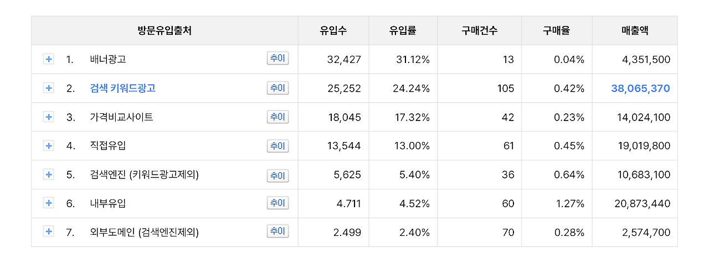Show the 추이 trend for 가격비교사이트
Viewport: 709px width, 263px height.
tap(278, 117)
